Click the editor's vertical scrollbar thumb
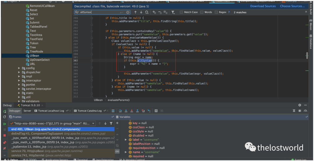 (x=307, y=55)
